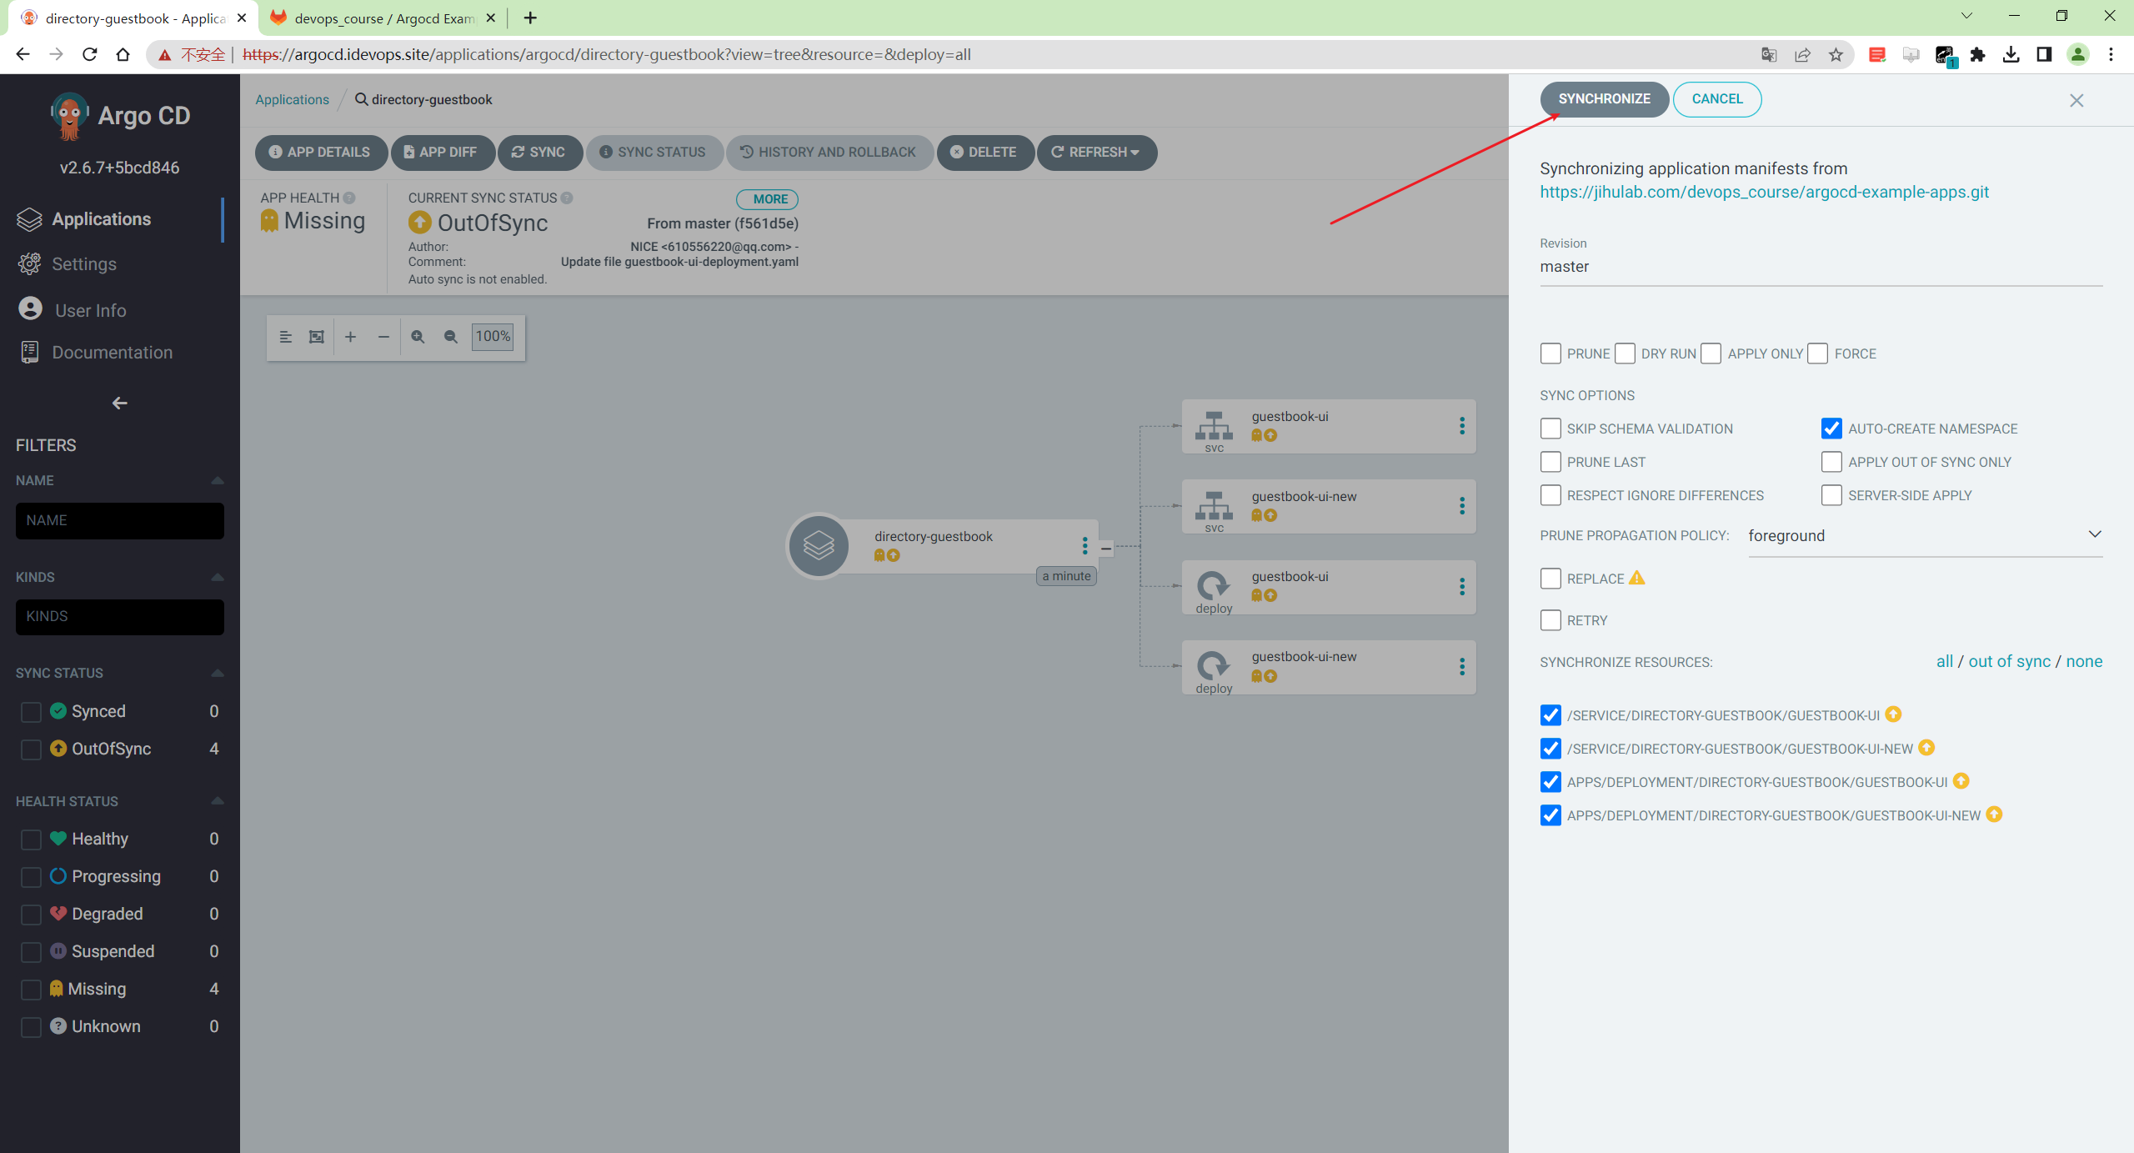The image size is (2134, 1153).
Task: Focus the NAME filter input
Action: [x=119, y=521]
